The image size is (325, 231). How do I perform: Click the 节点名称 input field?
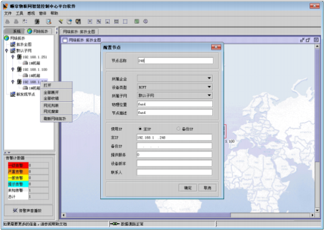pos(176,60)
